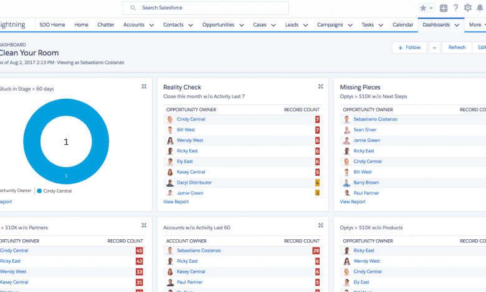The image size is (486, 292).
Task: Open the Notifications bell icon
Action: point(480,8)
